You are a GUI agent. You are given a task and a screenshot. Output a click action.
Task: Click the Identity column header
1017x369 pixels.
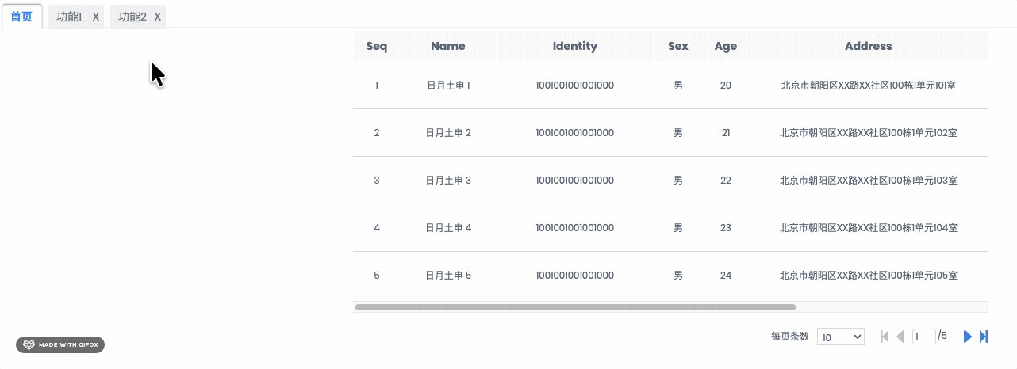point(575,46)
